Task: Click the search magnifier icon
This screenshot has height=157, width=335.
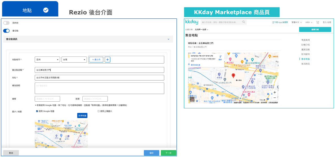Action: [244, 22]
